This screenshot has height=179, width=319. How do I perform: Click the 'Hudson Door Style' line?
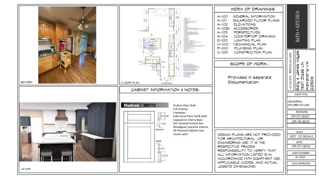point(184,105)
